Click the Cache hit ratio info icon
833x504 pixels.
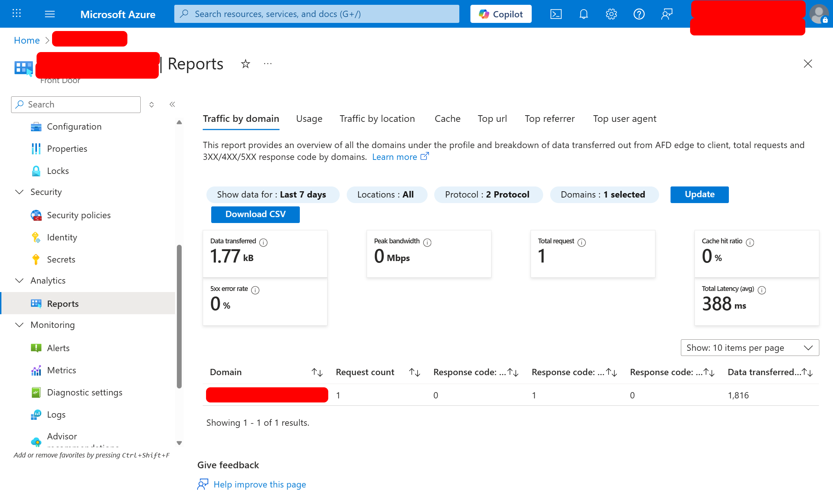(x=750, y=243)
